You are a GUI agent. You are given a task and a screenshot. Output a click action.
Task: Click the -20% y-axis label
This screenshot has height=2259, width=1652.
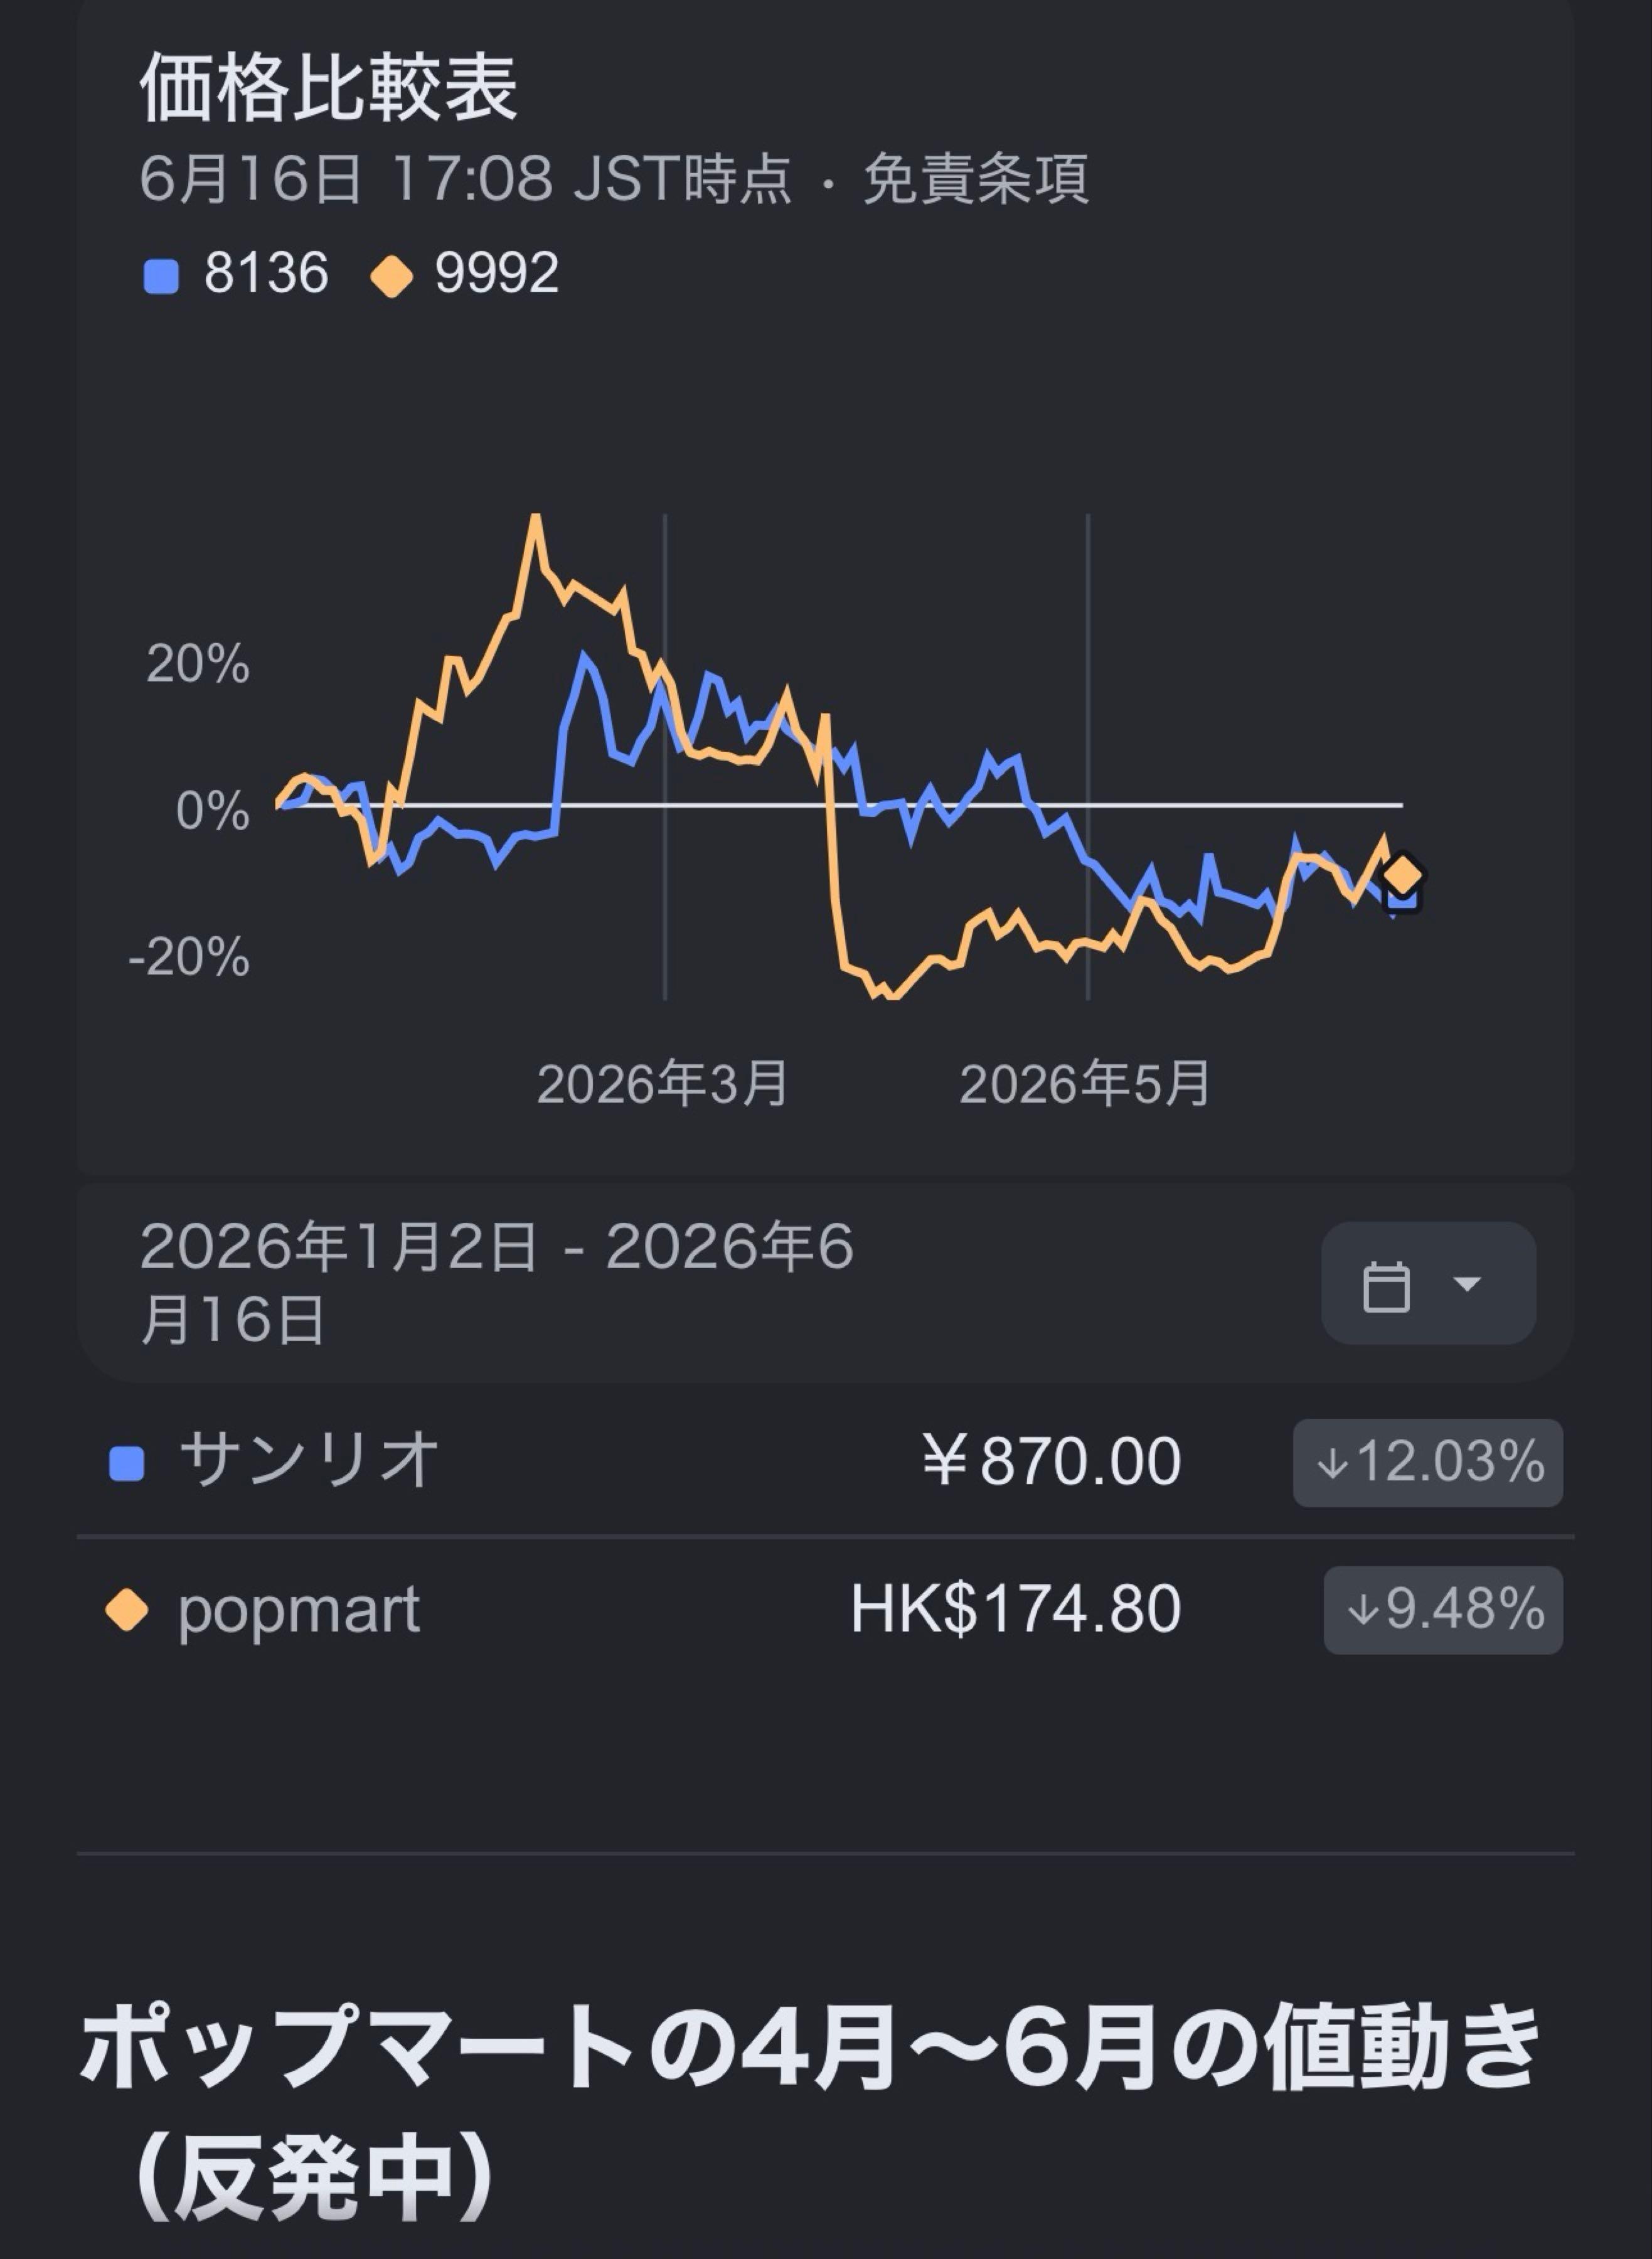point(189,957)
